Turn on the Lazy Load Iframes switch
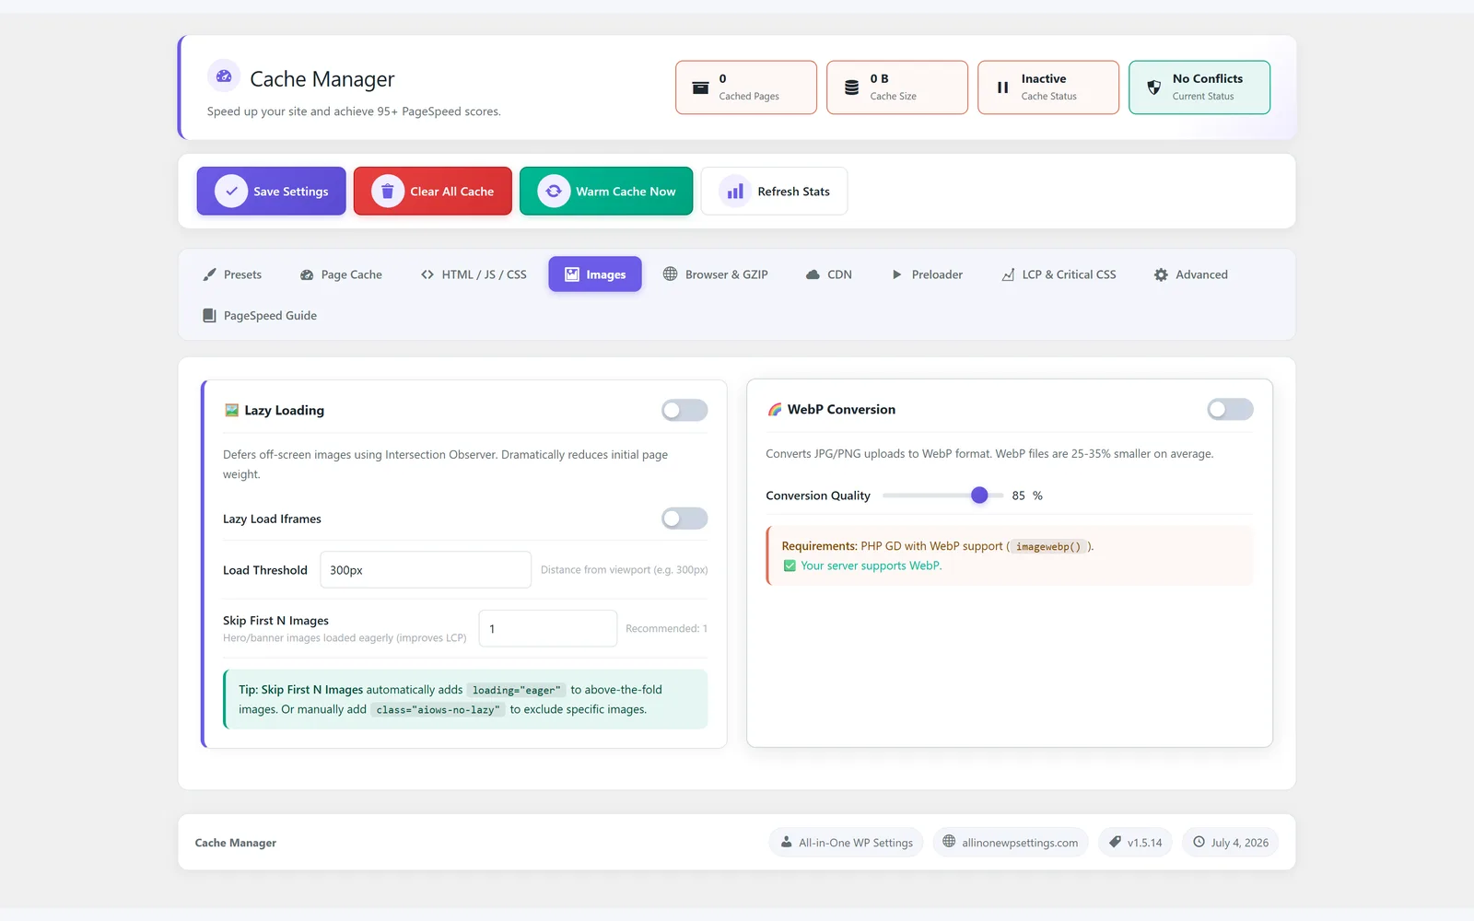This screenshot has height=921, width=1474. tap(684, 519)
